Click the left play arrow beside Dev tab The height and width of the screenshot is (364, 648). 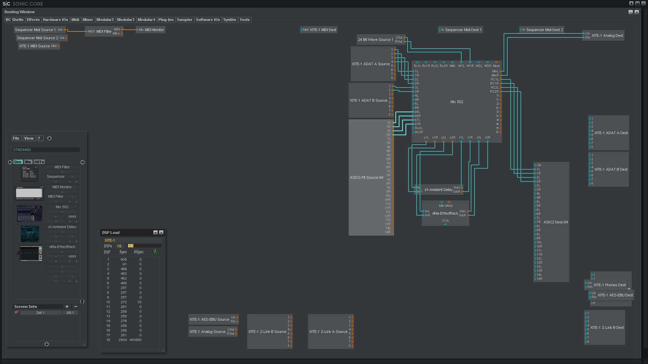[10, 162]
